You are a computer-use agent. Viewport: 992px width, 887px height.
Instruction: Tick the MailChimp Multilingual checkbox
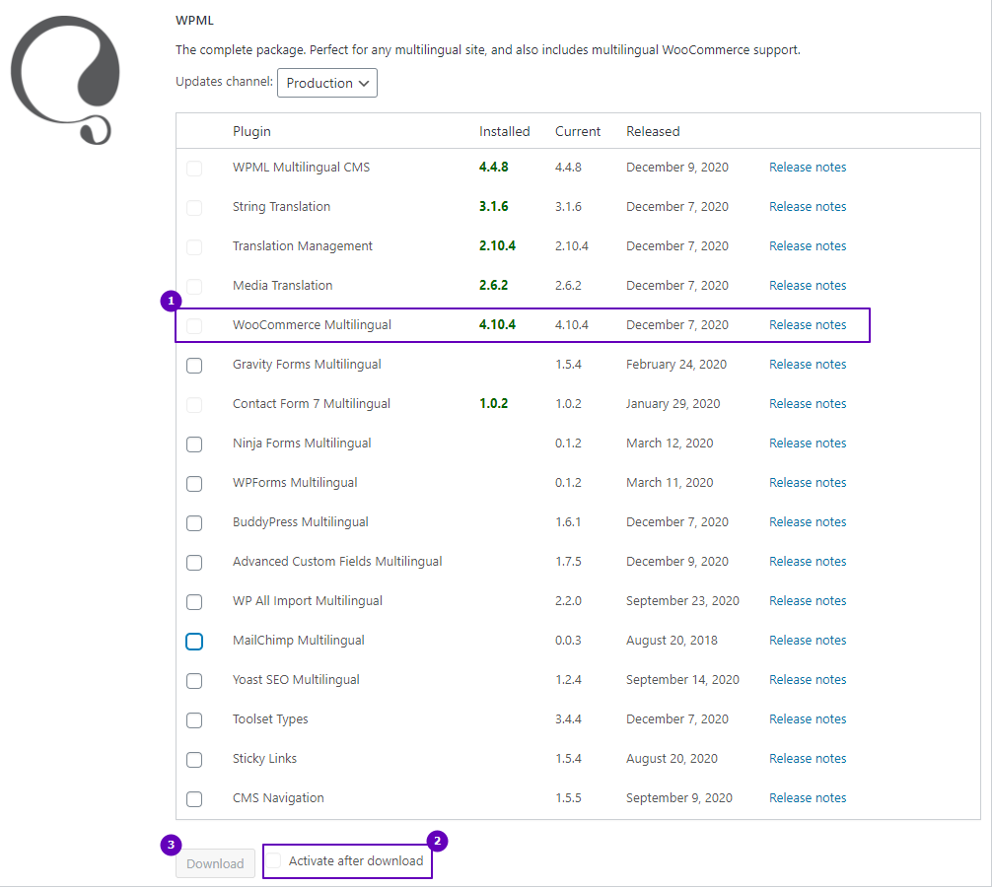[x=194, y=641]
